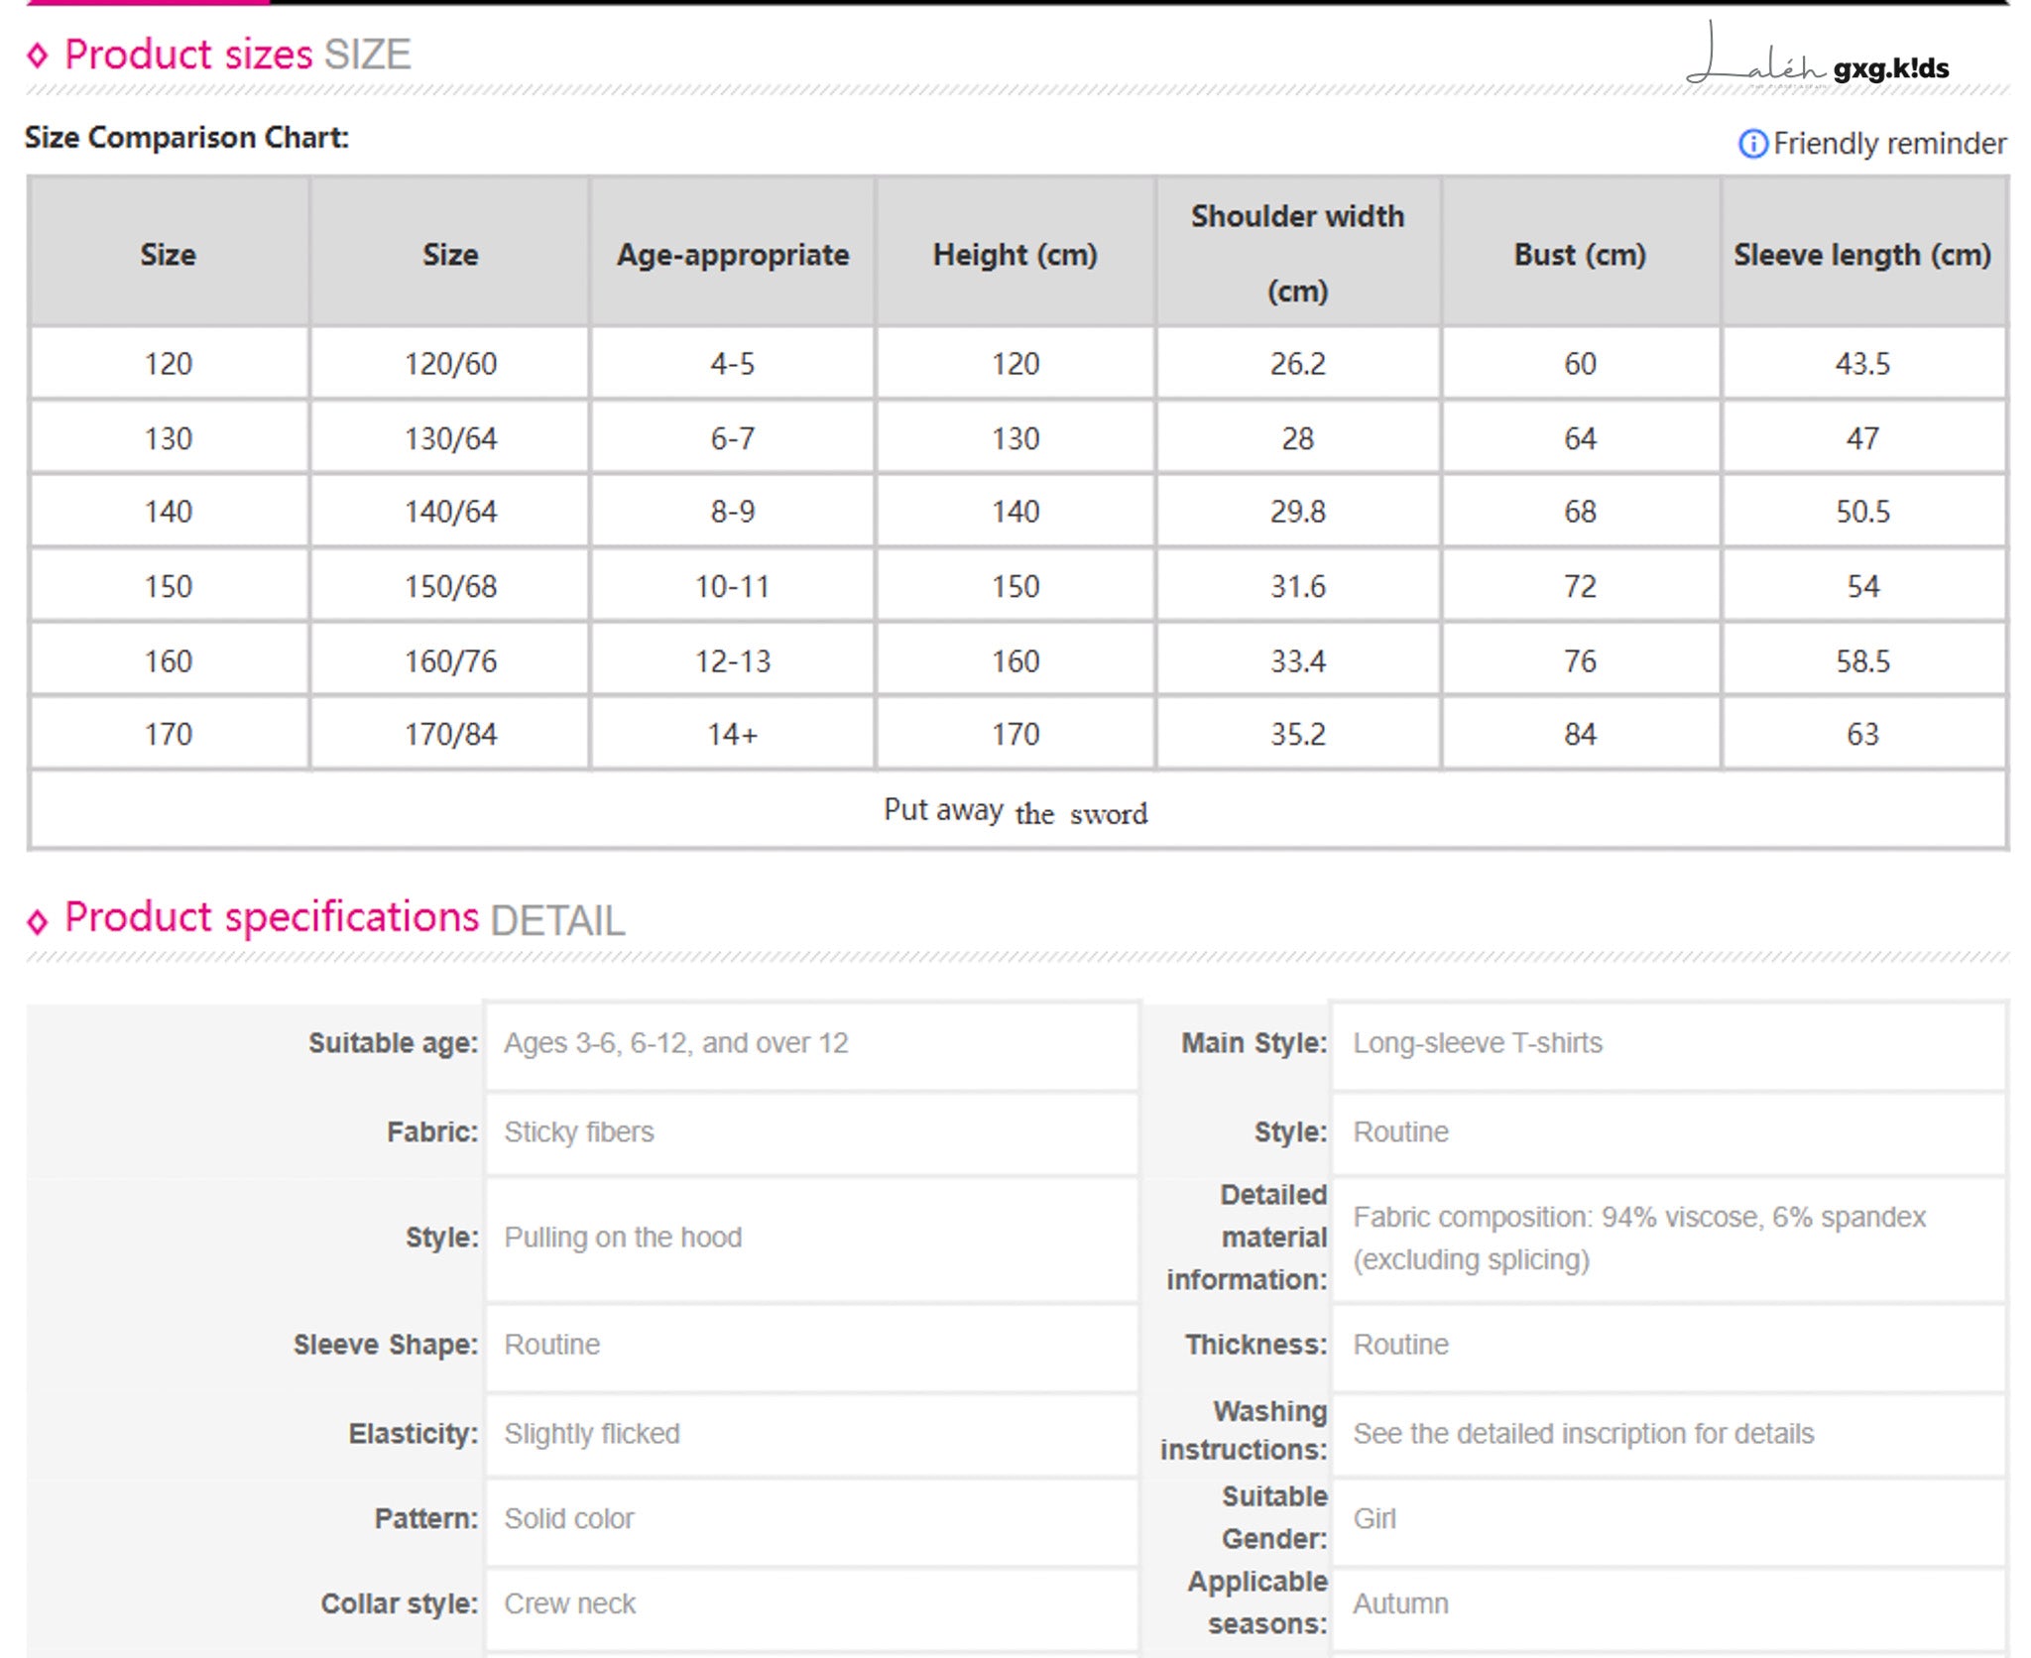Click the shoulder width '29.8' cell

(x=1298, y=512)
